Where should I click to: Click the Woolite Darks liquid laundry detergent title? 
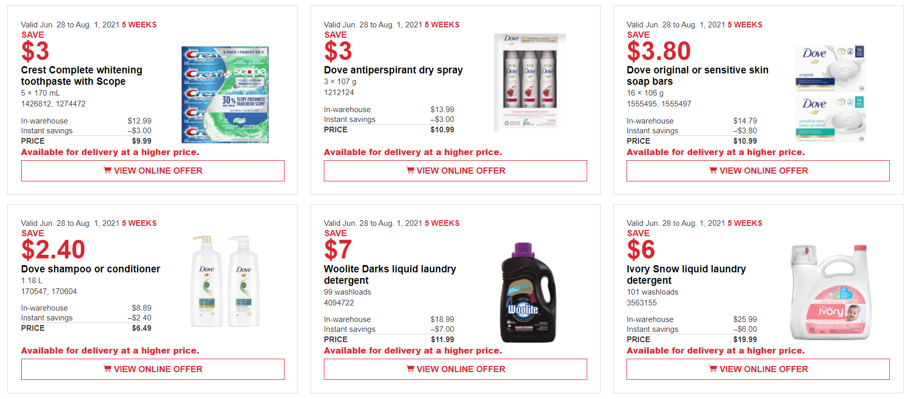point(390,274)
